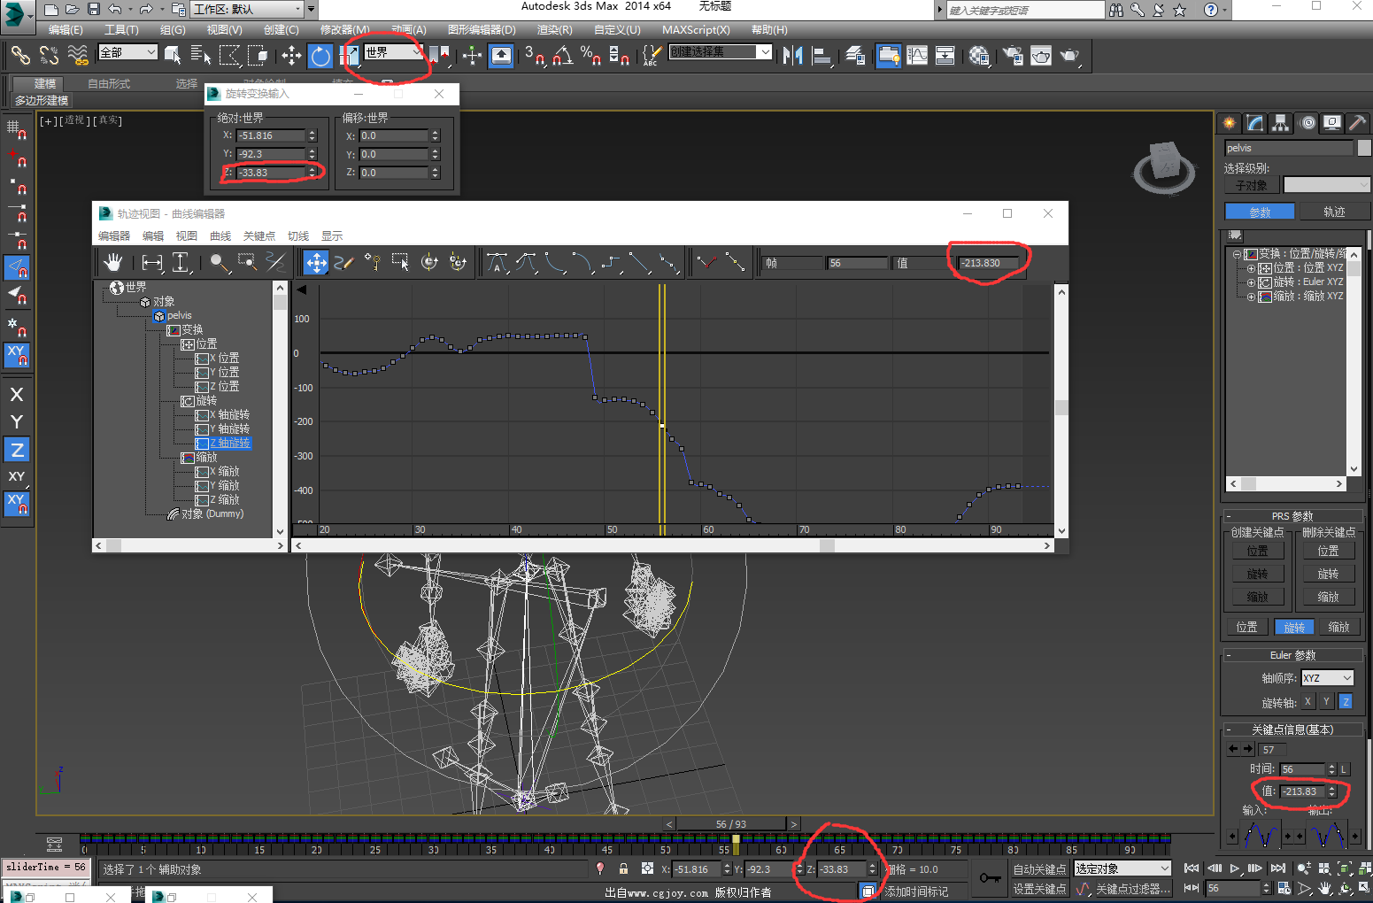This screenshot has width=1373, height=903.
Task: Click 删除关键点 旋转 button
Action: pos(1328,574)
